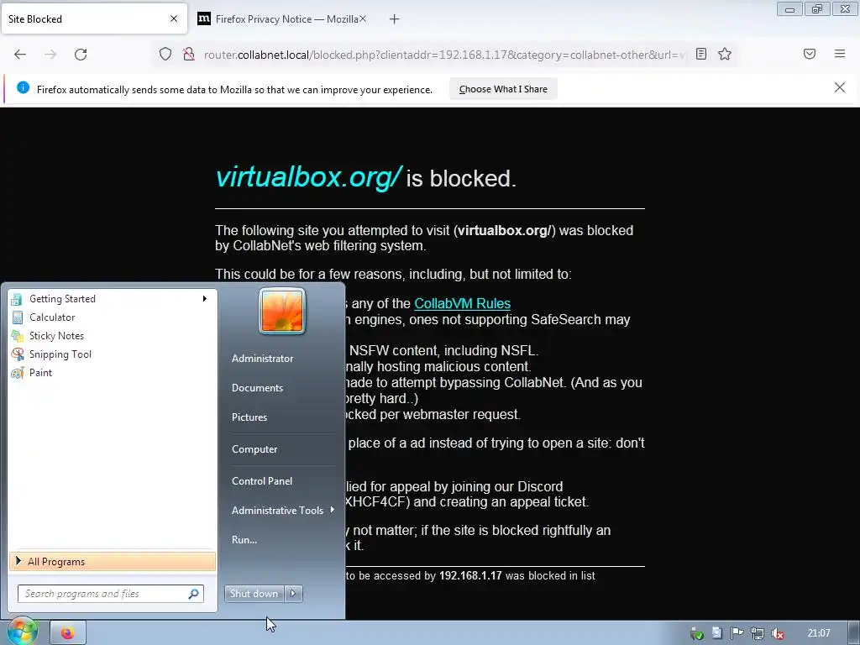Click the Shut down button
The width and height of the screenshot is (860, 645).
pyautogui.click(x=254, y=594)
